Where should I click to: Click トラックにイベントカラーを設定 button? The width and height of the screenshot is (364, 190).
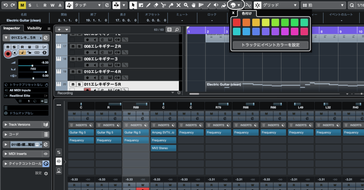tap(270, 45)
